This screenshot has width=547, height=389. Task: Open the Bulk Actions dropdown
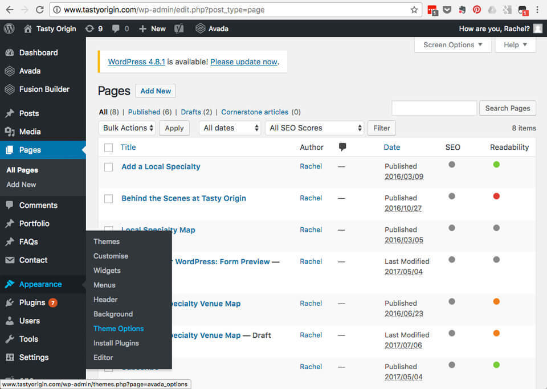(127, 128)
